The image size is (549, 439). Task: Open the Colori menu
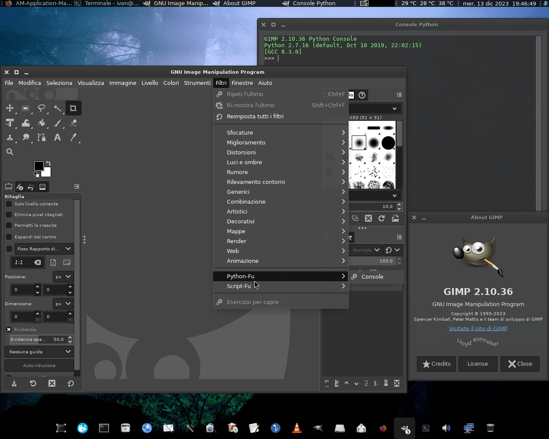click(x=171, y=83)
